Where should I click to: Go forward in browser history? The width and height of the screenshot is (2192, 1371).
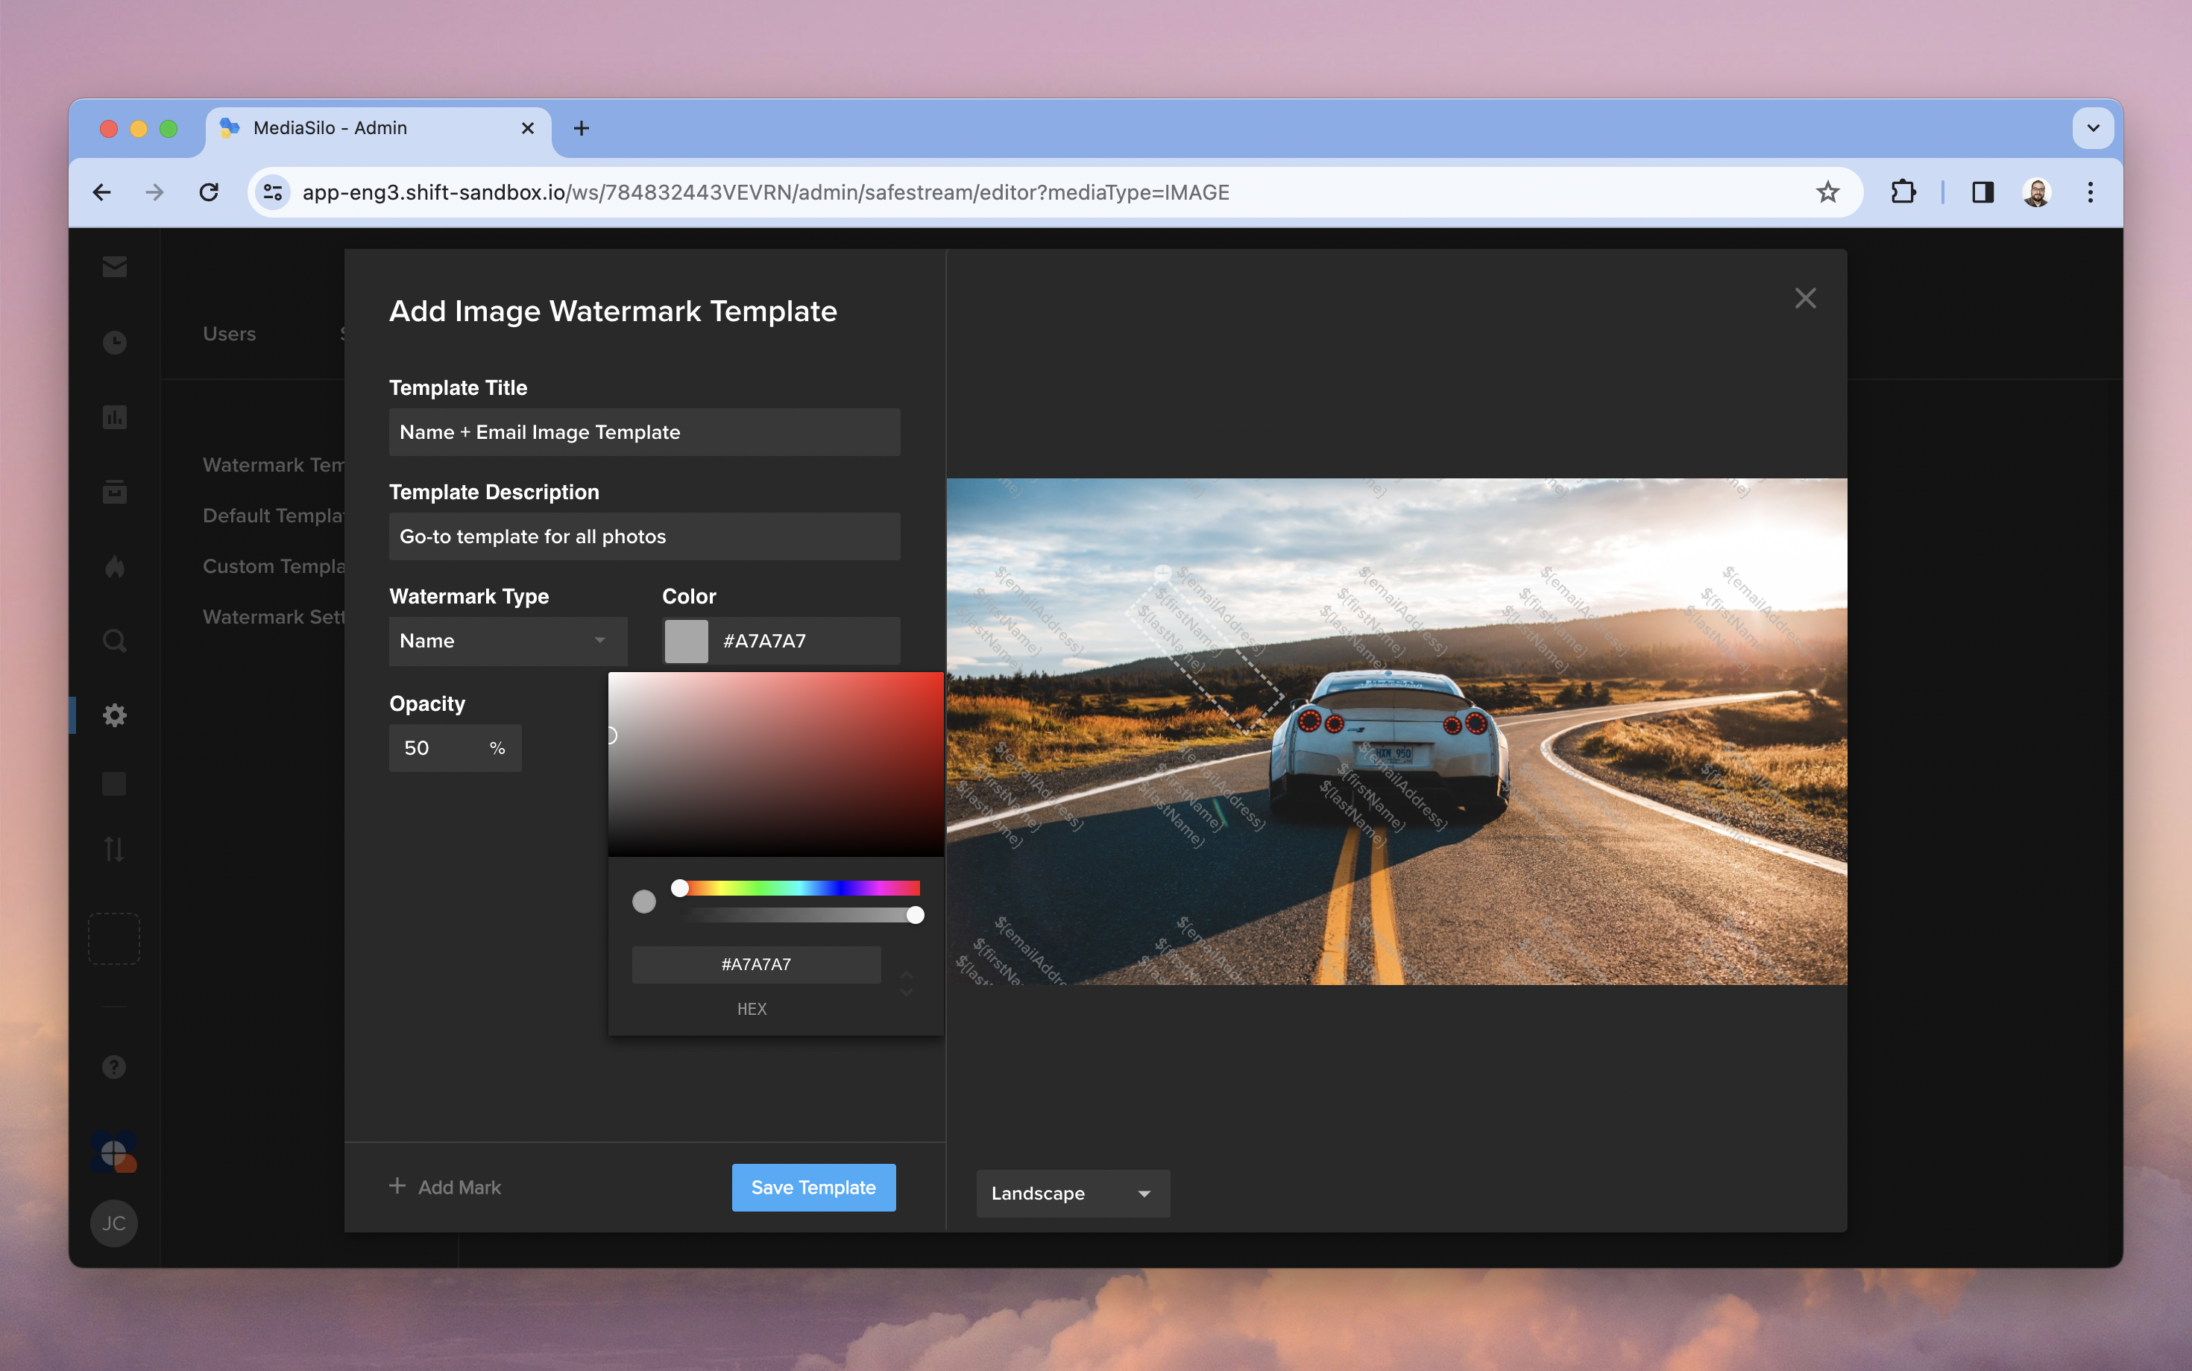coord(155,192)
